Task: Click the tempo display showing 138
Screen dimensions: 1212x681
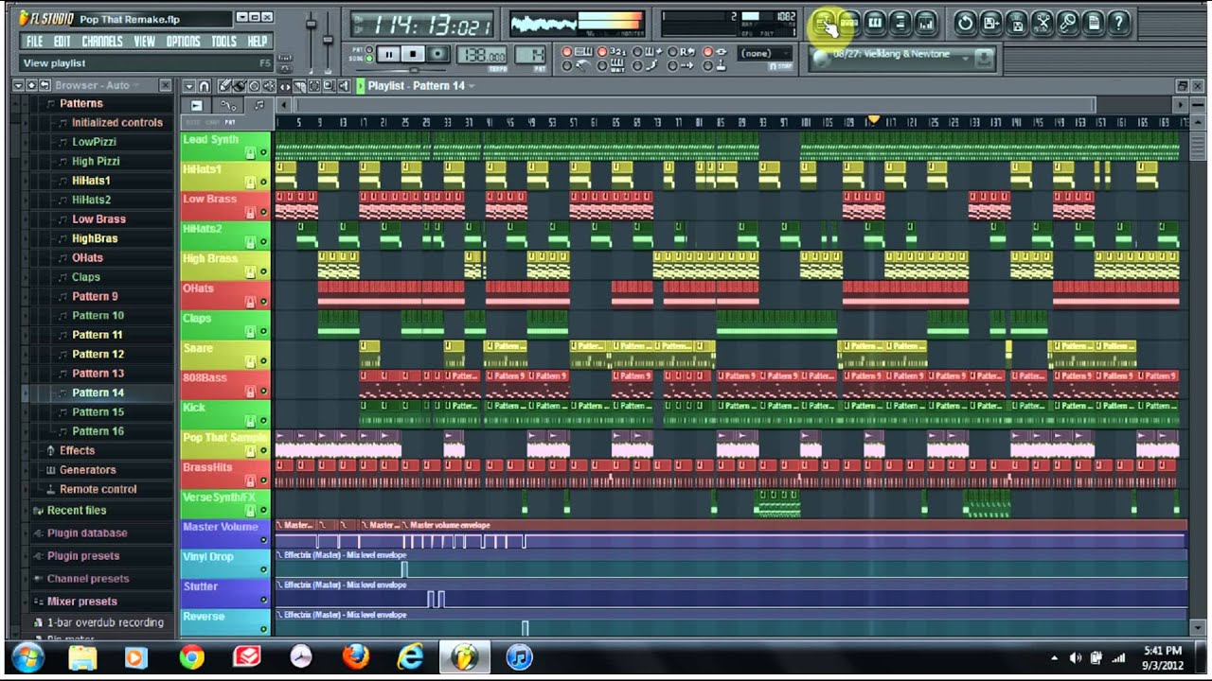Action: pos(482,54)
